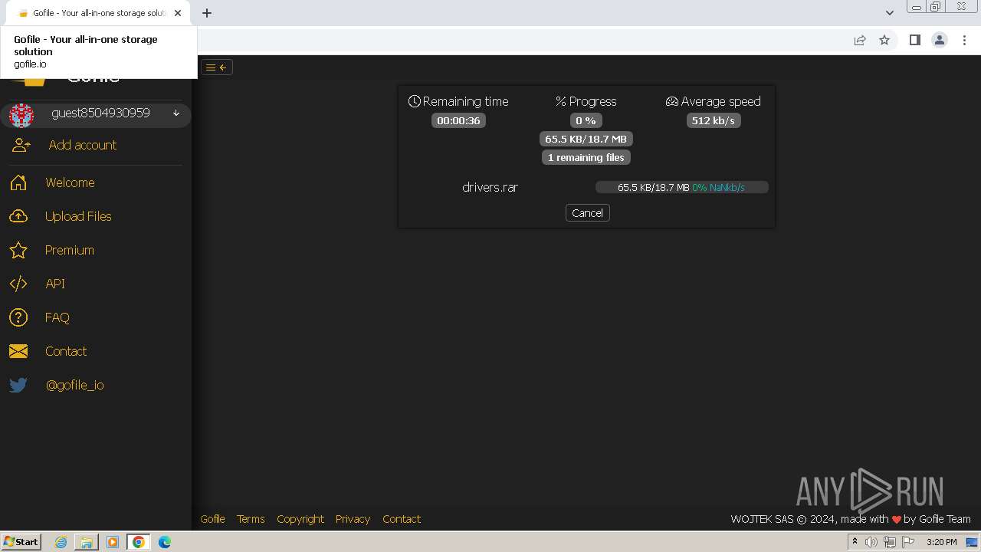
Task: Show hidden system tray icons
Action: click(x=855, y=542)
